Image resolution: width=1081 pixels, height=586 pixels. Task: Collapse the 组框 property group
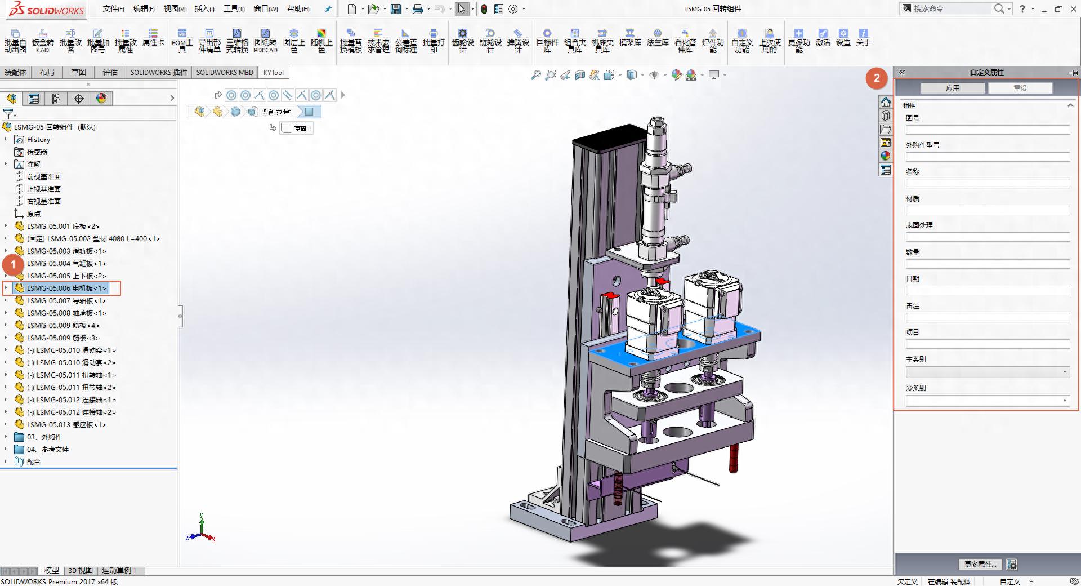pos(1070,105)
